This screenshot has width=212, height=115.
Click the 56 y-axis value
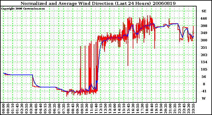pos(204,77)
